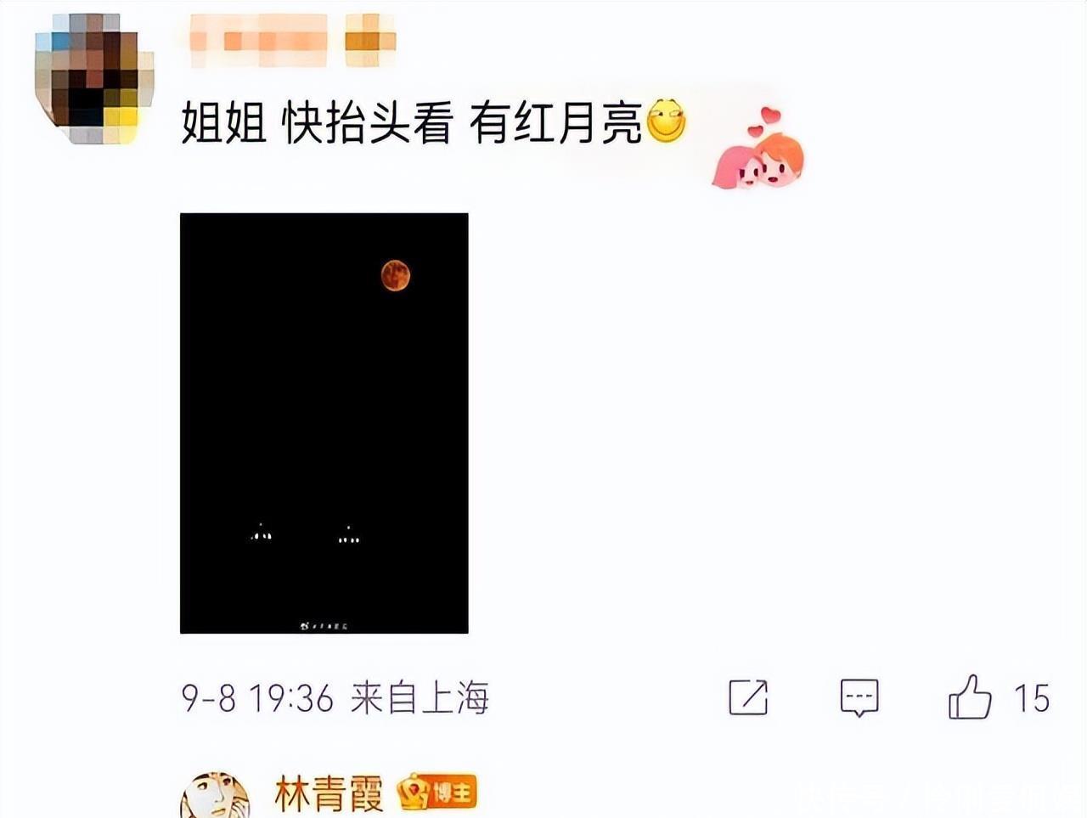Image resolution: width=1087 pixels, height=818 pixels.
Task: Tap the repost share icon
Action: point(748,697)
